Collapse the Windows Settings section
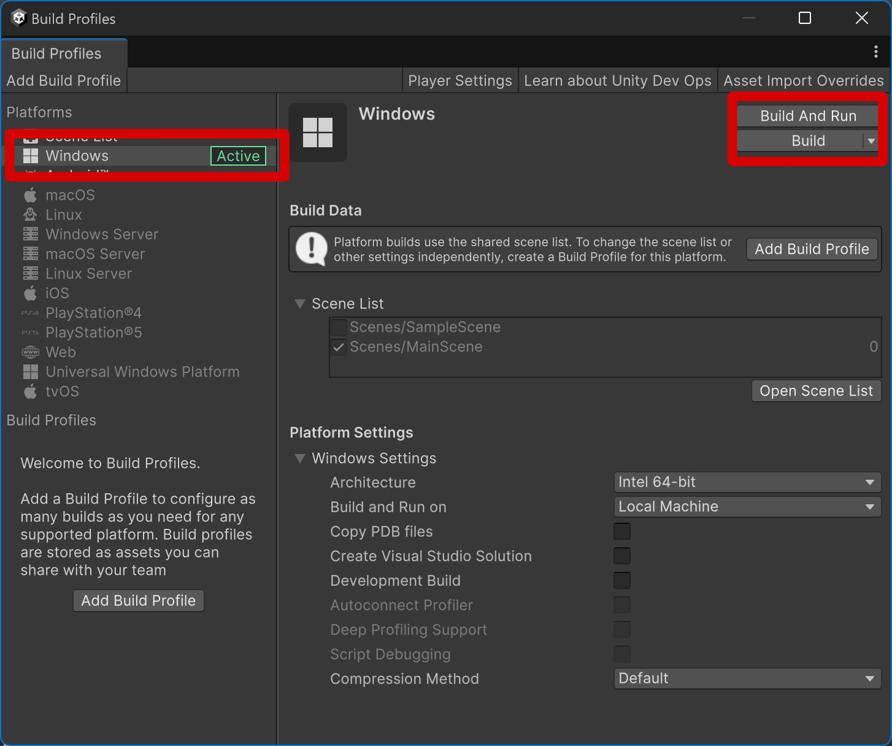 click(300, 458)
